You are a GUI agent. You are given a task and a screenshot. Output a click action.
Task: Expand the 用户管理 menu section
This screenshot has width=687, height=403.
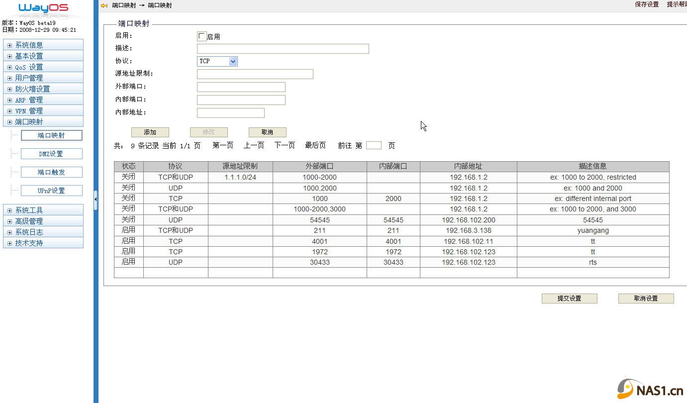click(43, 78)
